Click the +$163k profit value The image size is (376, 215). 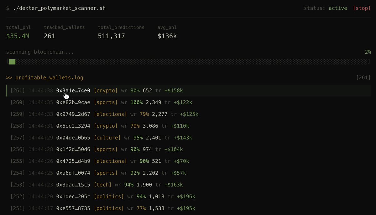click(174, 185)
